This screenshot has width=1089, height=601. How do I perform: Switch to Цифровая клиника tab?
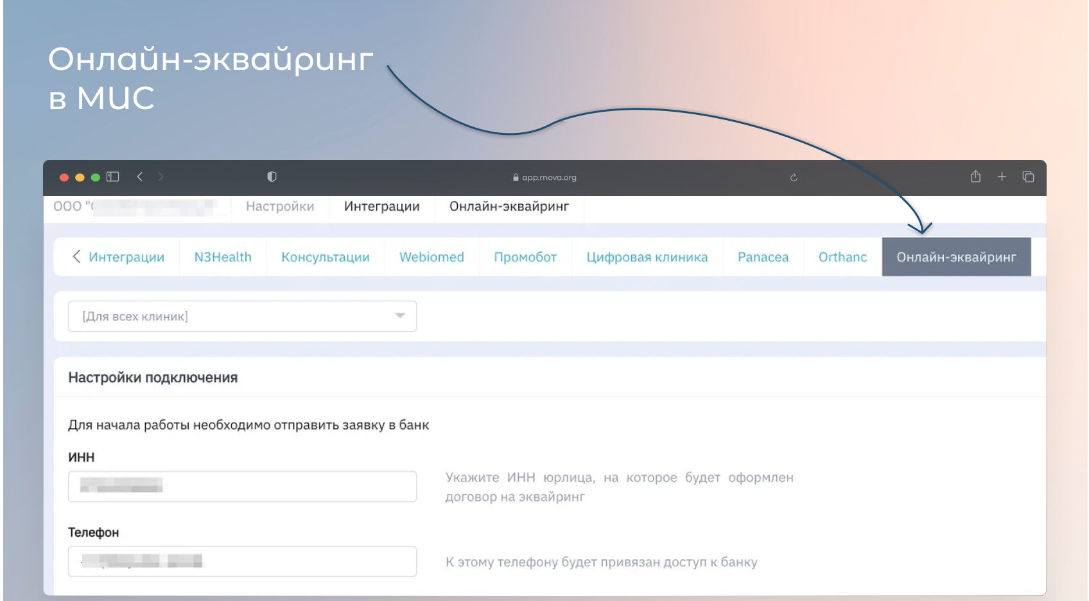[x=647, y=257]
